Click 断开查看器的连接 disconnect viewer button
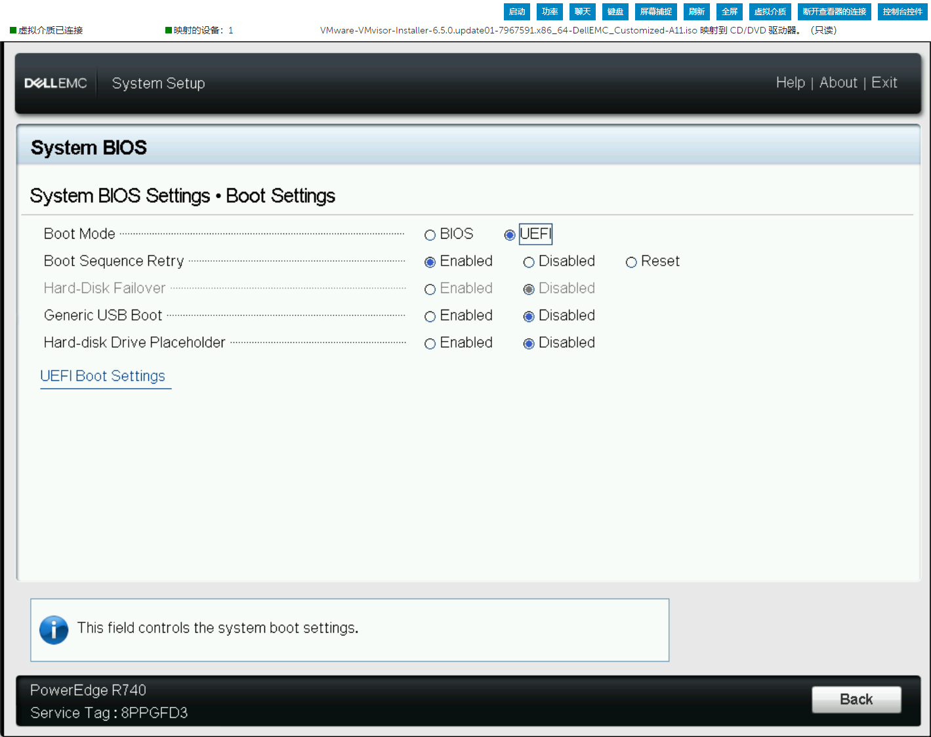Screen dimensions: 931x737 pos(835,12)
